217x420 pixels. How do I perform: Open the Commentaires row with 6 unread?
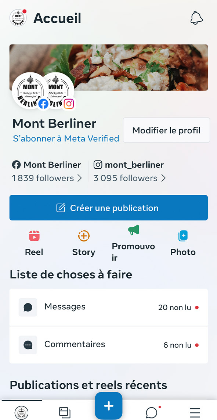(108, 345)
